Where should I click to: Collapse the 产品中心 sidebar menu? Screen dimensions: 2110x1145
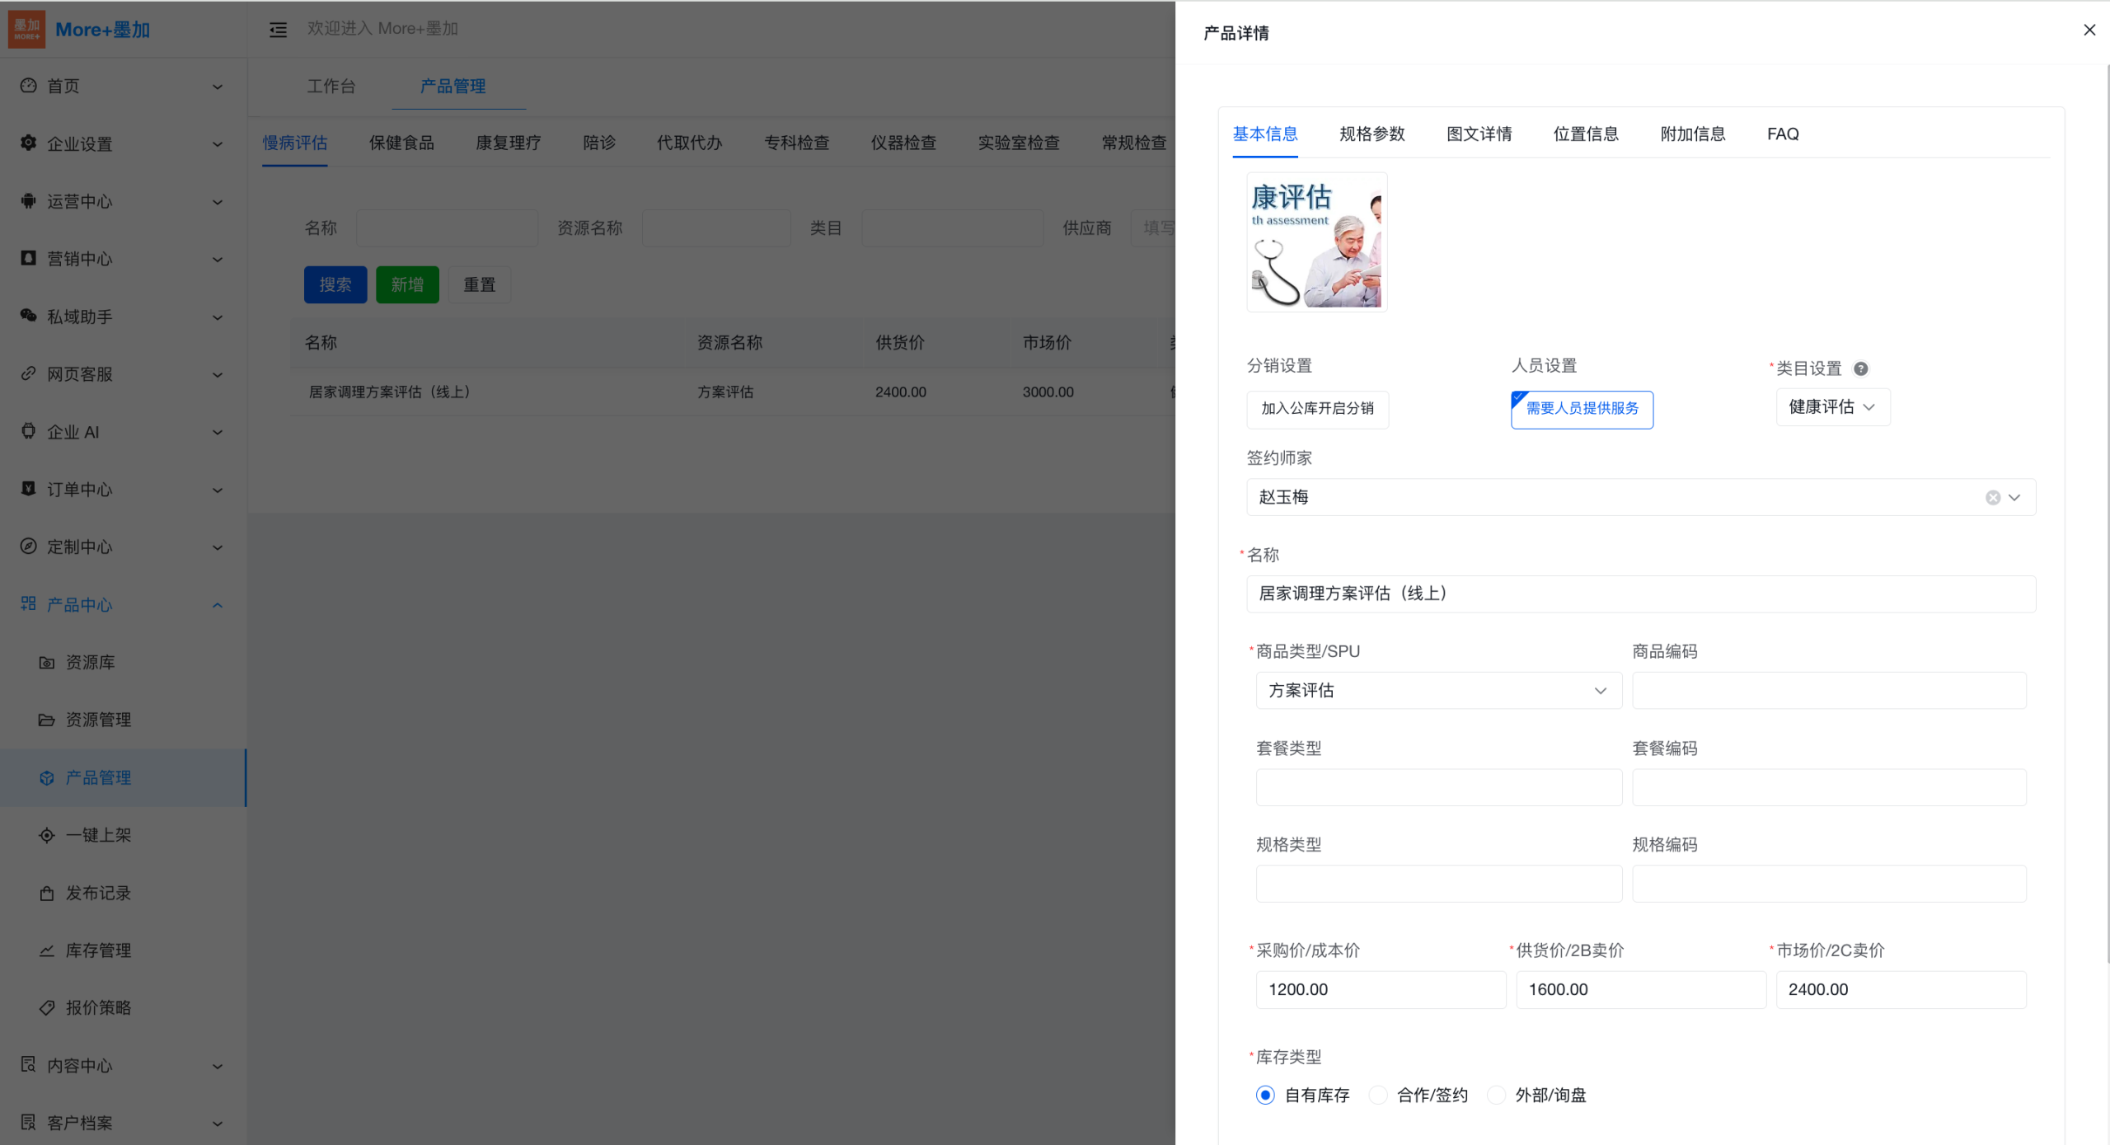[218, 605]
